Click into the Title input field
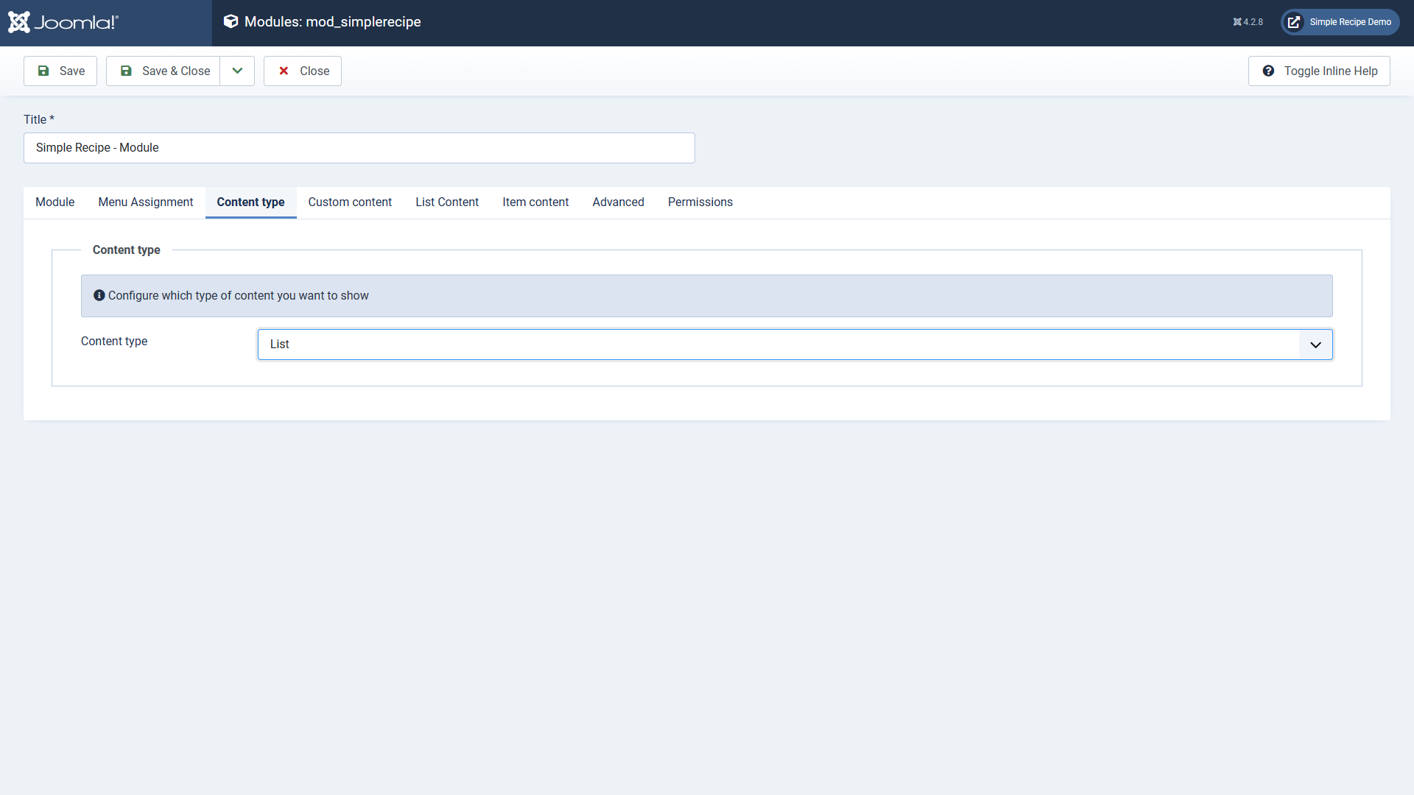The image size is (1414, 795). pyautogui.click(x=359, y=148)
